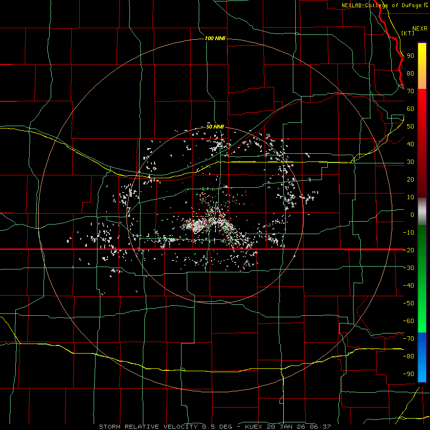Click the "90" scale value
Image resolution: width=430 pixels, height=430 pixels.
point(410,56)
